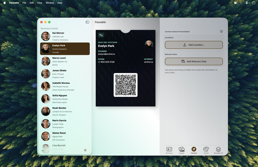
Task: Open the Apple menu
Action: pyautogui.click(x=5, y=3)
